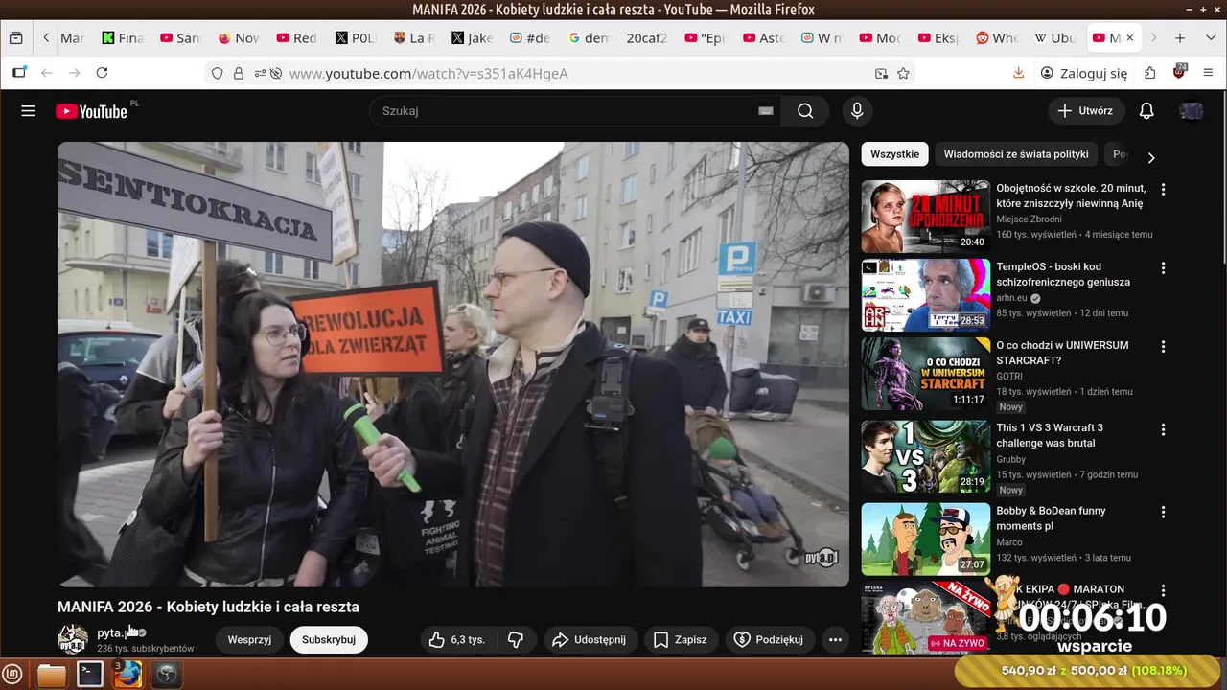Open options menu for TempleOS video
The image size is (1227, 690).
pos(1164,268)
